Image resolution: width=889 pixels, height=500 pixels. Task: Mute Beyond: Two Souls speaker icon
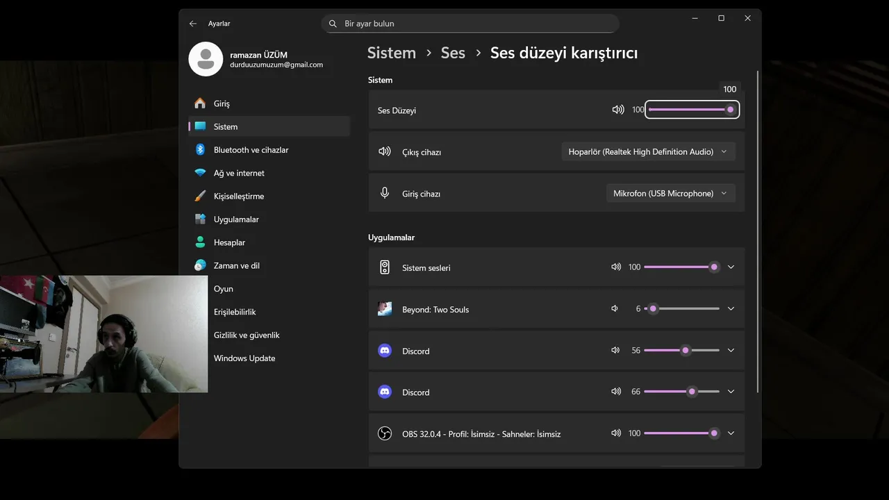pos(615,309)
